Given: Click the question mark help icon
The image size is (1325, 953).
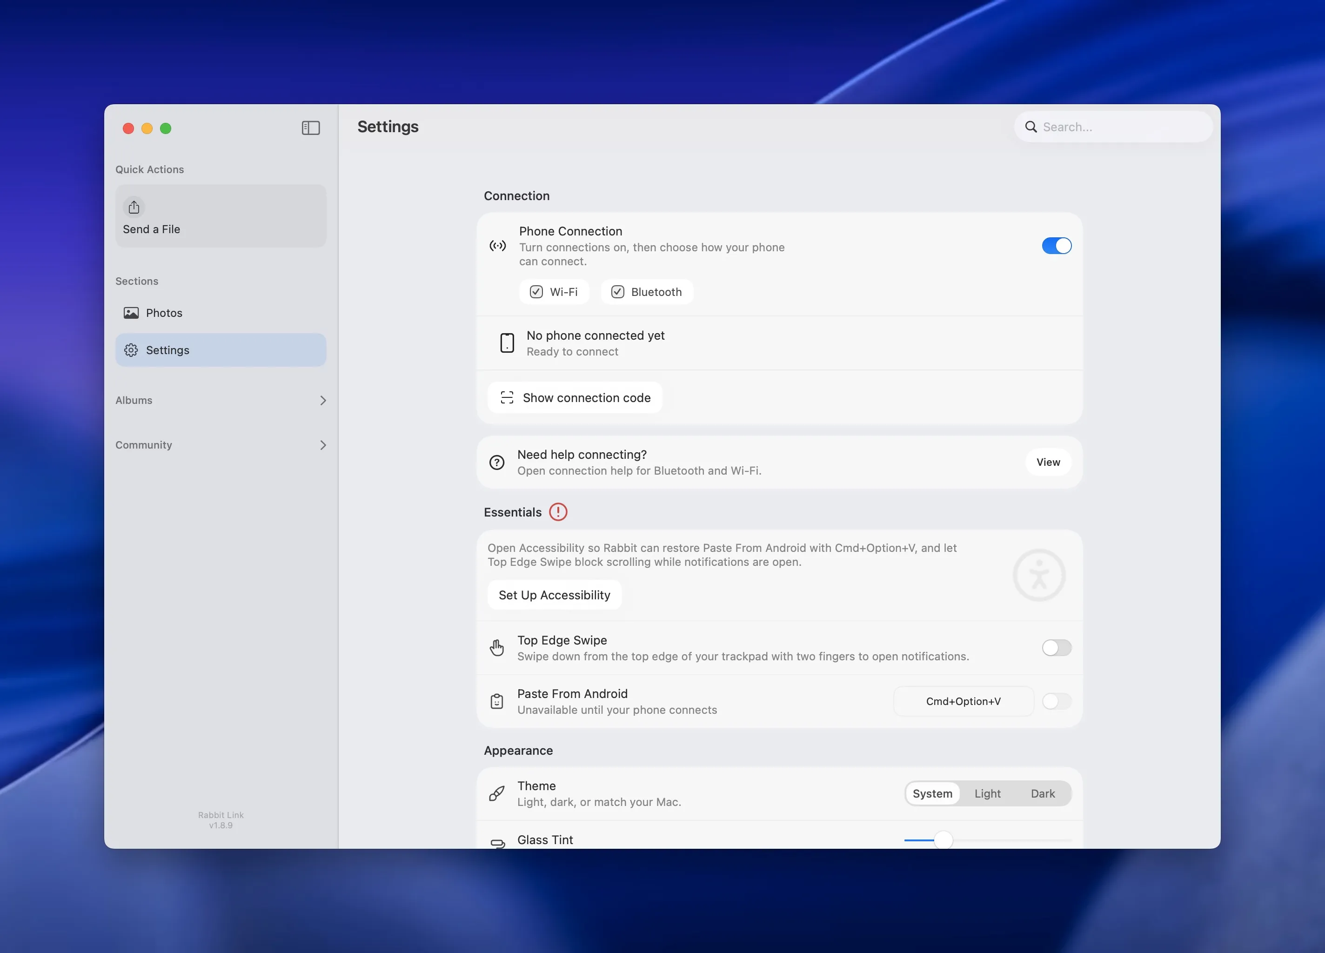Looking at the screenshot, I should click(x=497, y=462).
